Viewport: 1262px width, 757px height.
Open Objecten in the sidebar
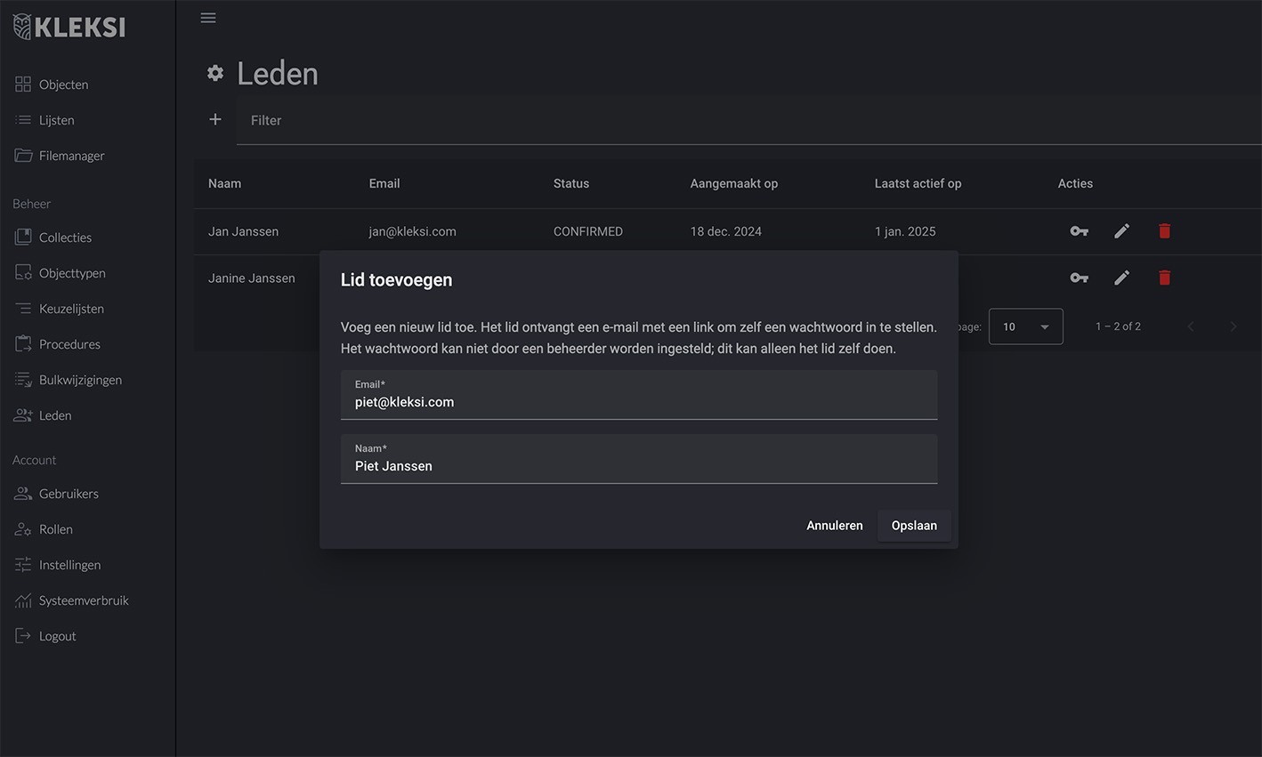pyautogui.click(x=63, y=85)
